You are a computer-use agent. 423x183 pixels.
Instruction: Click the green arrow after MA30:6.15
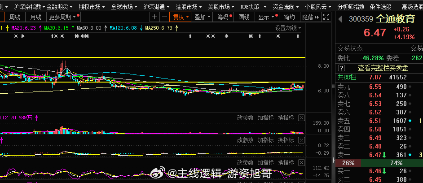click(73, 28)
